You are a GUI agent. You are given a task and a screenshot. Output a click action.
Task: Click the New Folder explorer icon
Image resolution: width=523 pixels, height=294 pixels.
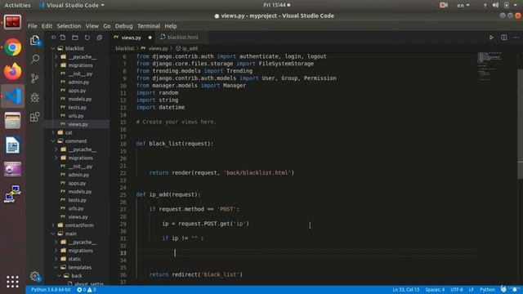74,38
